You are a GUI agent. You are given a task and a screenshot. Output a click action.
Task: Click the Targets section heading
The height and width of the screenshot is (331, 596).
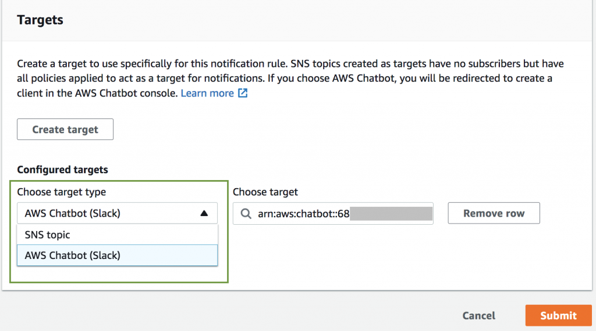[x=40, y=20]
